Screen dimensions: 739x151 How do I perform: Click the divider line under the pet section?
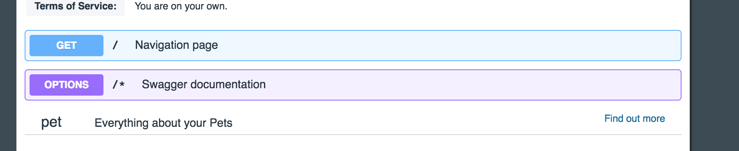(x=353, y=135)
